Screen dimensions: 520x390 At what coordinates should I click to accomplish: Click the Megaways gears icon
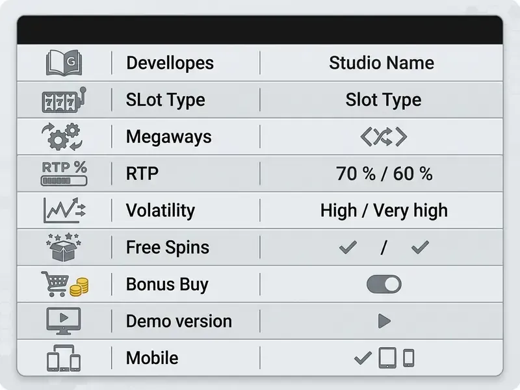coord(62,136)
